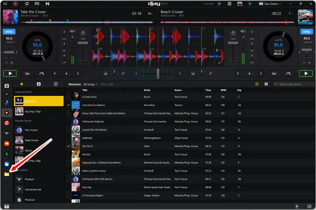The width and height of the screenshot is (316, 210).
Task: Switch to the history clock tab in library
Action: (x=56, y=84)
